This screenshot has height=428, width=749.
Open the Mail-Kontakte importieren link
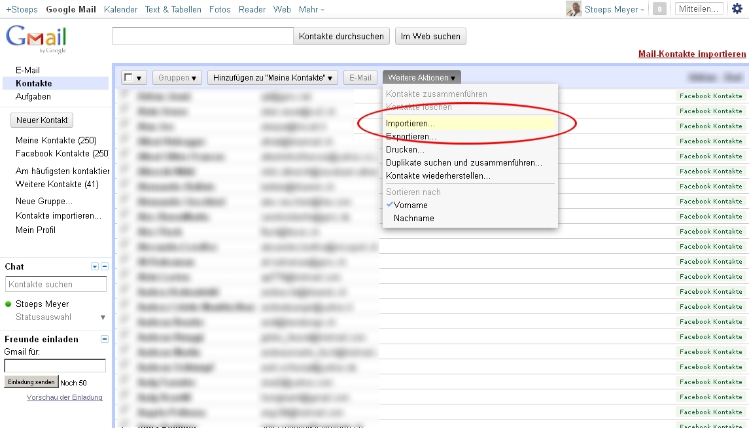click(692, 54)
